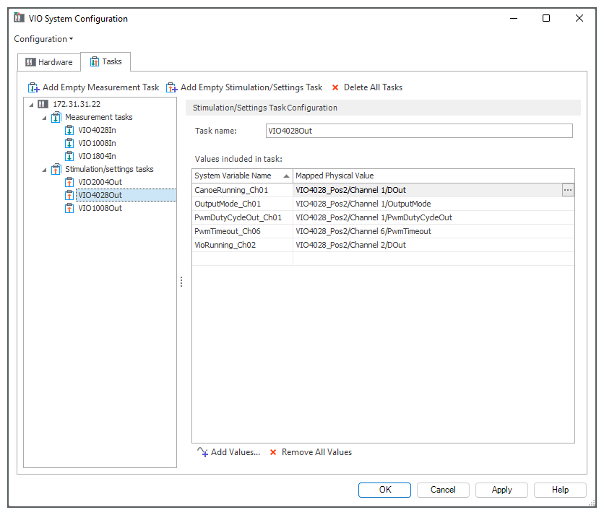The image size is (604, 515).
Task: Click the VIO1008Out task icon
Action: tap(69, 209)
